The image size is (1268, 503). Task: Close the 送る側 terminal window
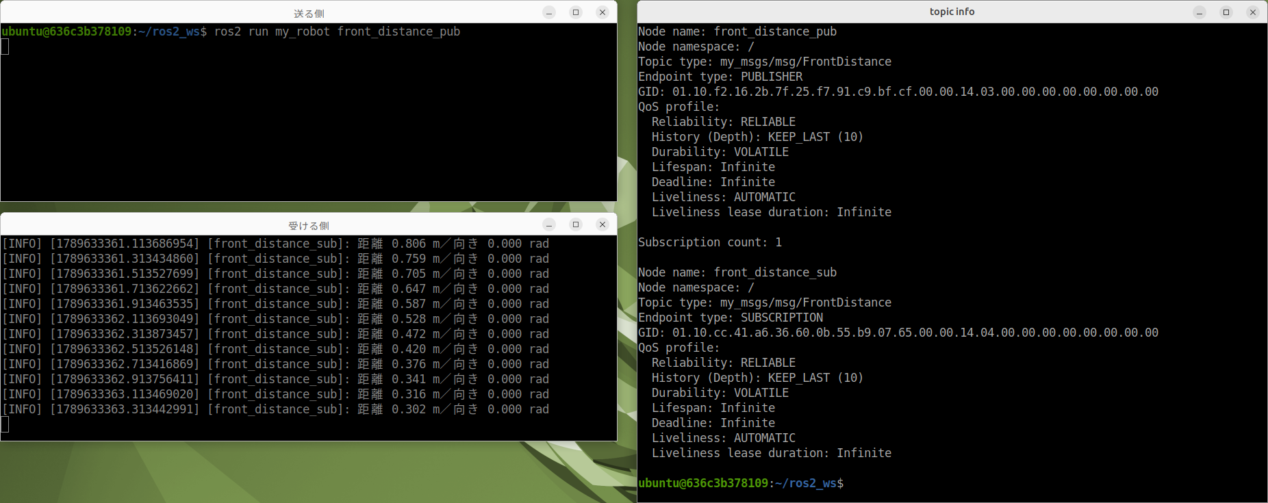tap(603, 12)
